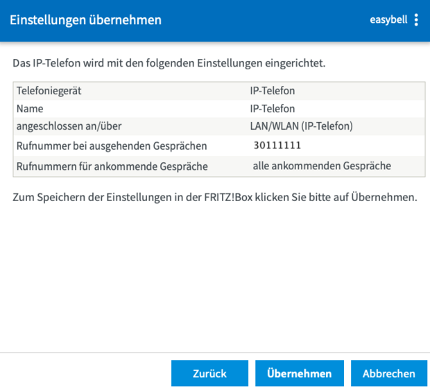Click the empty area below the instruction text

coord(215,277)
